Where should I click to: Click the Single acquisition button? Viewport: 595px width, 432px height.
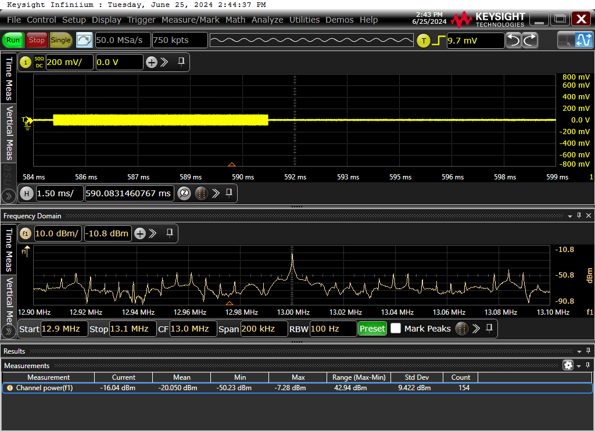pos(60,40)
